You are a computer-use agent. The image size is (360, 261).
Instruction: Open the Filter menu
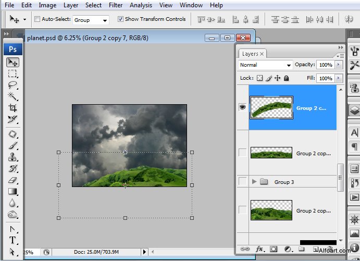(x=116, y=5)
